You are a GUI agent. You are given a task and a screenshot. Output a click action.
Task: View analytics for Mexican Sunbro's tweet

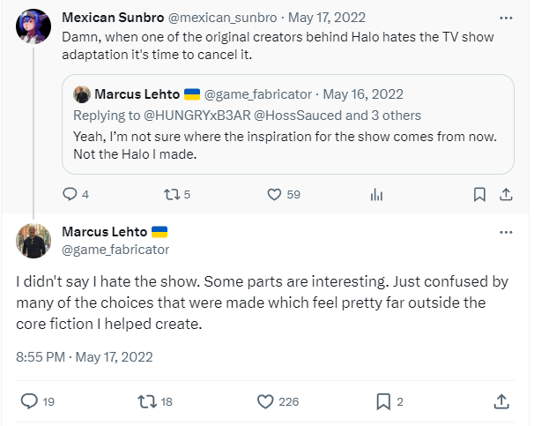pyautogui.click(x=376, y=194)
